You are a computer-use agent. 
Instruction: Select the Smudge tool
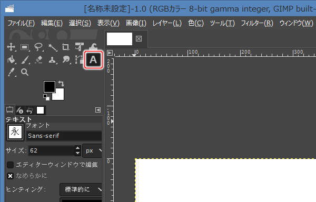pyautogui.click(x=66, y=60)
